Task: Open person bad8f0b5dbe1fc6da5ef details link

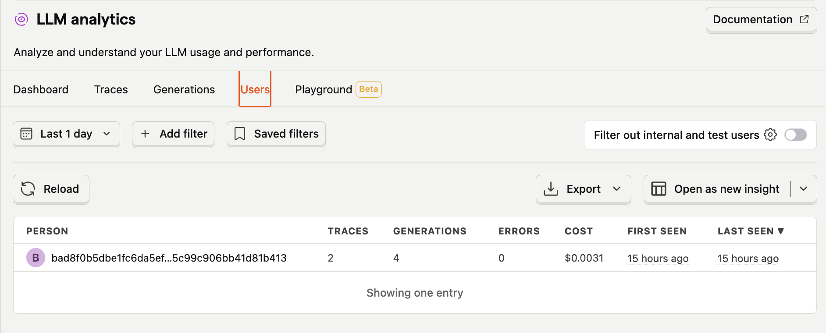Action: pyautogui.click(x=169, y=258)
